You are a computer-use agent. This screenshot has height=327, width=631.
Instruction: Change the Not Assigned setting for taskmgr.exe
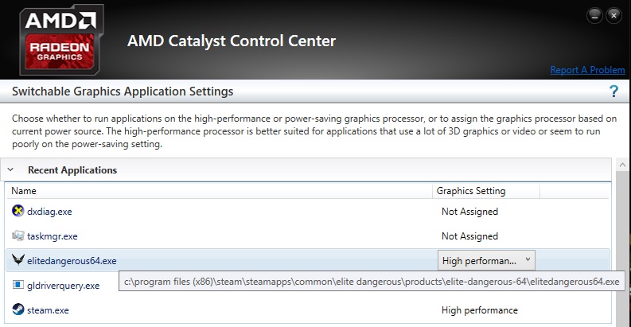[x=469, y=236]
